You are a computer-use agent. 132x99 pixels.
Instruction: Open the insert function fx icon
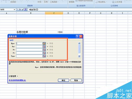(26, 10)
